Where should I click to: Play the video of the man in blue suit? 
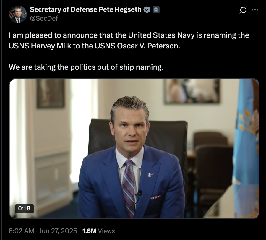(x=134, y=149)
